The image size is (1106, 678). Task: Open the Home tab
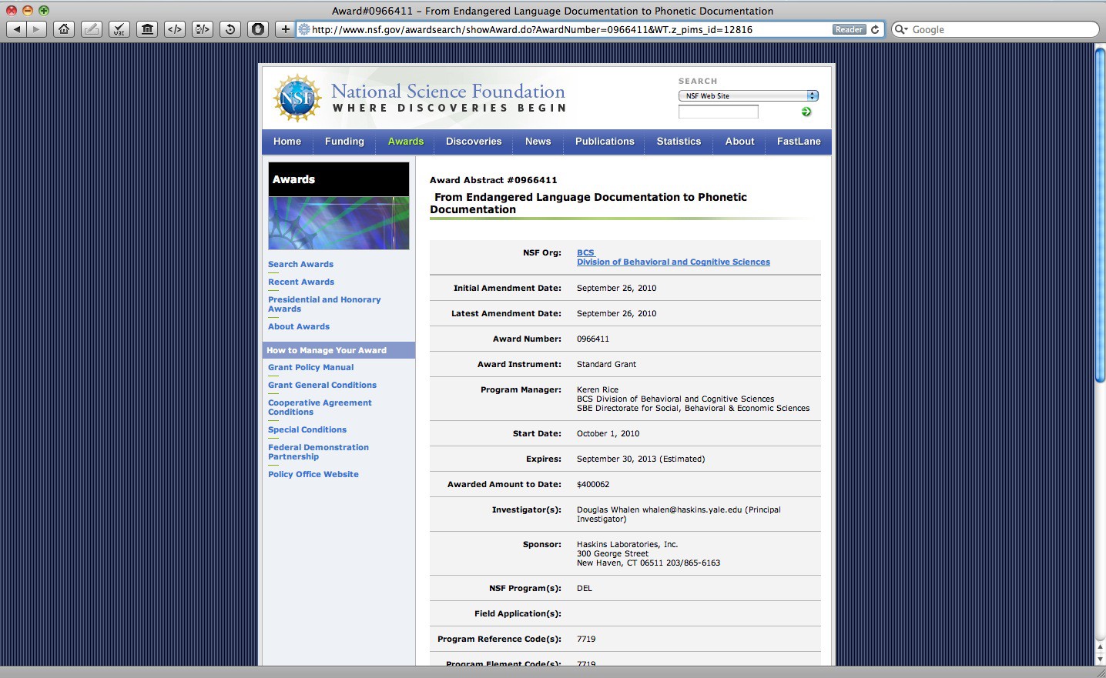pos(287,142)
